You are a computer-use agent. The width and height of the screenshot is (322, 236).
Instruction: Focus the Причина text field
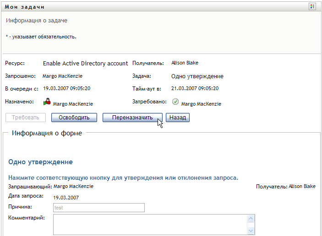[x=98, y=208]
